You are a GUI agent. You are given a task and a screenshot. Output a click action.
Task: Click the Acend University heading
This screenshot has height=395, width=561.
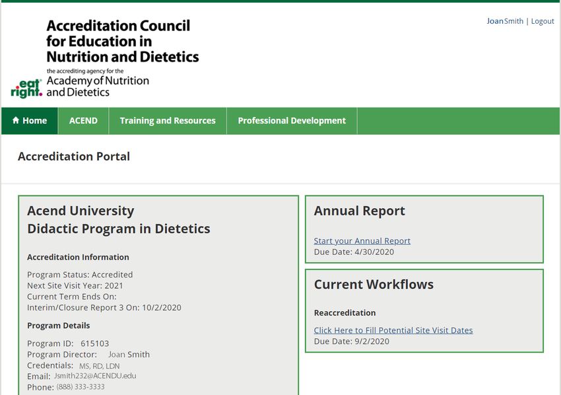(x=81, y=211)
